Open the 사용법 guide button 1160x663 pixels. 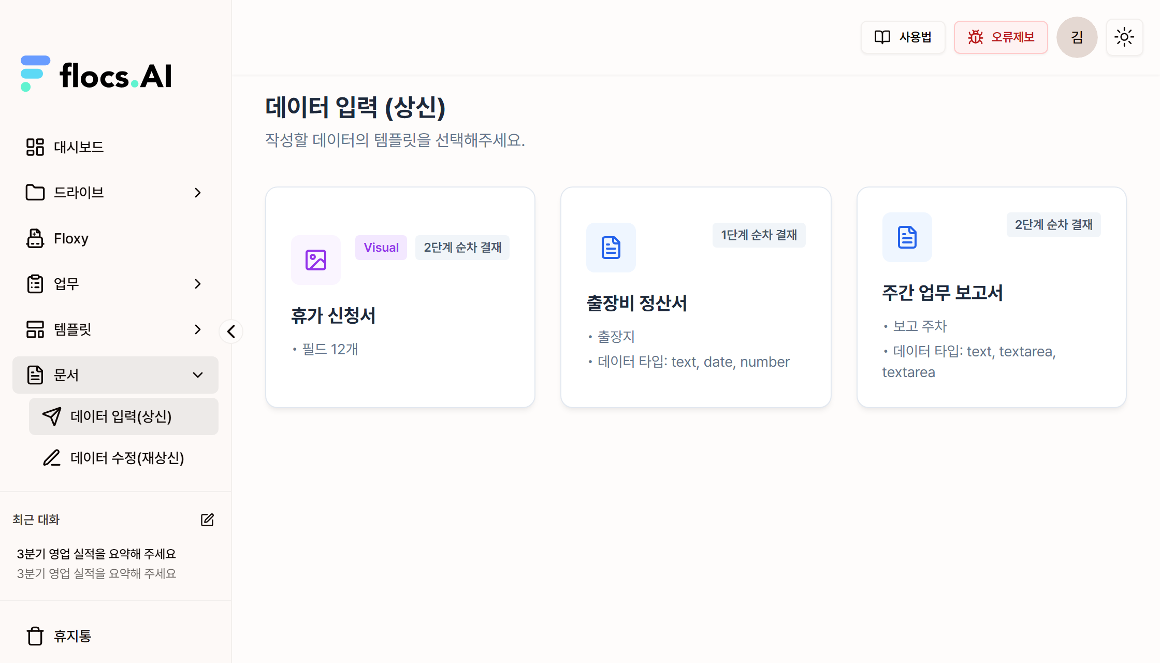903,37
